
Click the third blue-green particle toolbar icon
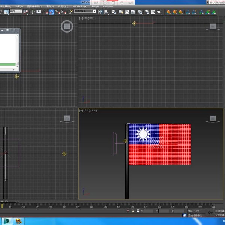tap(201, 12)
